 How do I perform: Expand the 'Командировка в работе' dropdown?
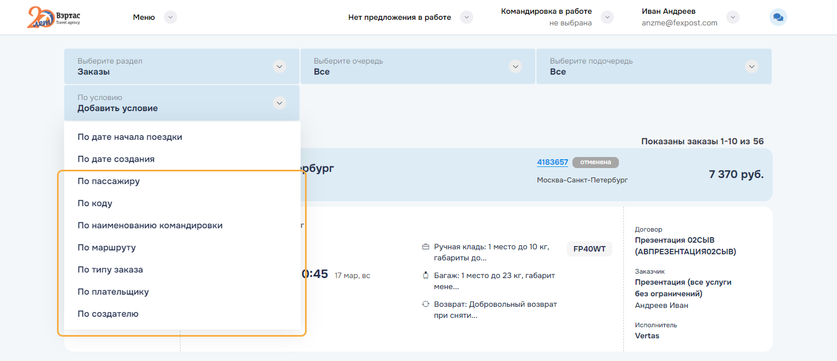pyautogui.click(x=607, y=17)
